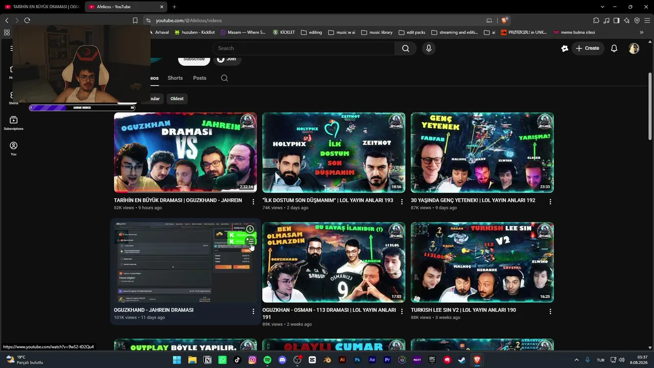
Task: Select the Afelioss - YouTube browser tab
Action: coord(126,7)
